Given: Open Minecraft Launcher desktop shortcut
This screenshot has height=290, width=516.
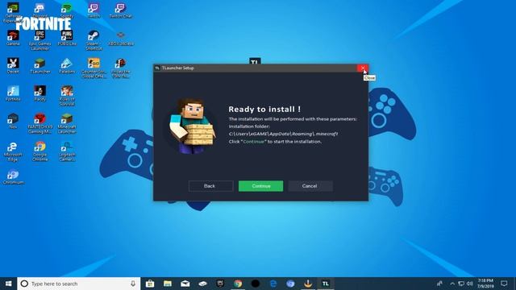Looking at the screenshot, I should tap(67, 123).
